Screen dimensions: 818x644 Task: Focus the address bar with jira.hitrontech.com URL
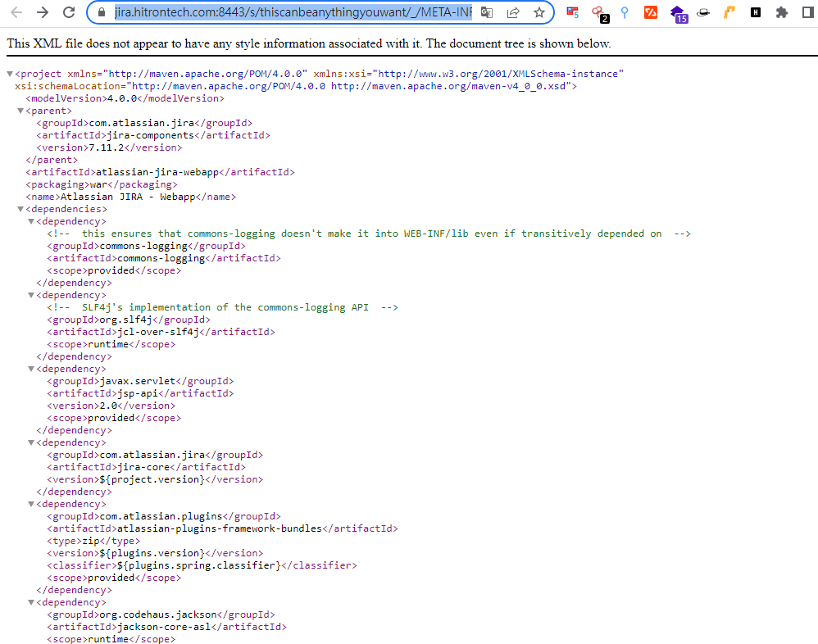coord(293,12)
